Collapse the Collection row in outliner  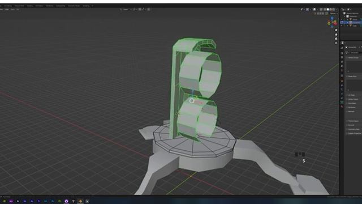[x=344, y=16]
